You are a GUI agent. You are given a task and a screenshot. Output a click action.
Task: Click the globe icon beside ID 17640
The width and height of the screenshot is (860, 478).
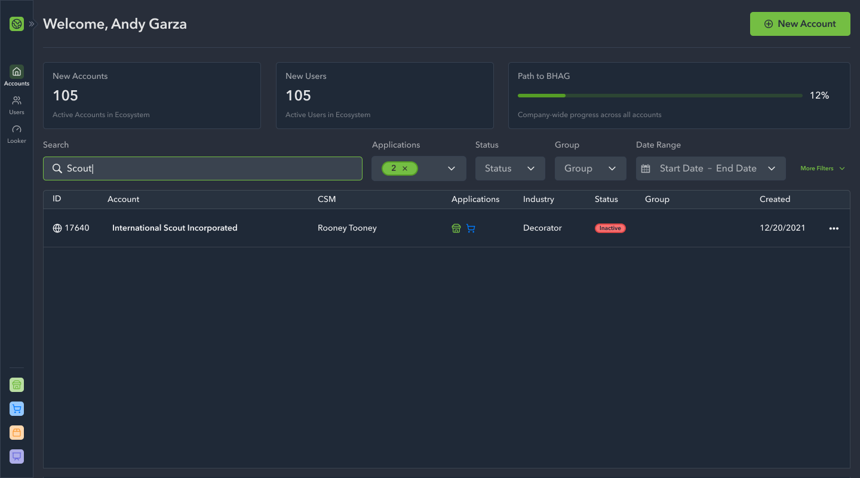pos(57,228)
